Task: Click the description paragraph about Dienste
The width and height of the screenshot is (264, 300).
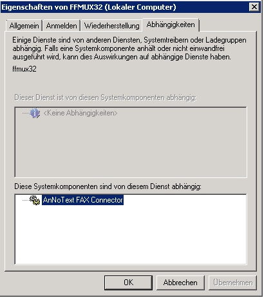Action: coord(129,48)
